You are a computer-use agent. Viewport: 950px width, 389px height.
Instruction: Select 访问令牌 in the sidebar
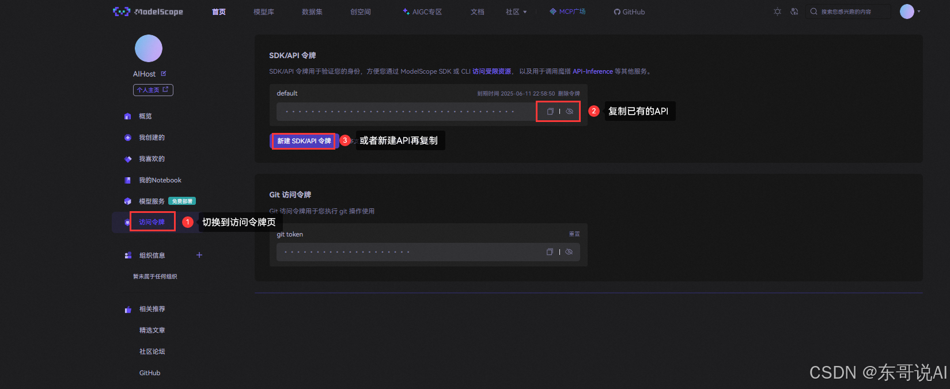pyautogui.click(x=152, y=222)
